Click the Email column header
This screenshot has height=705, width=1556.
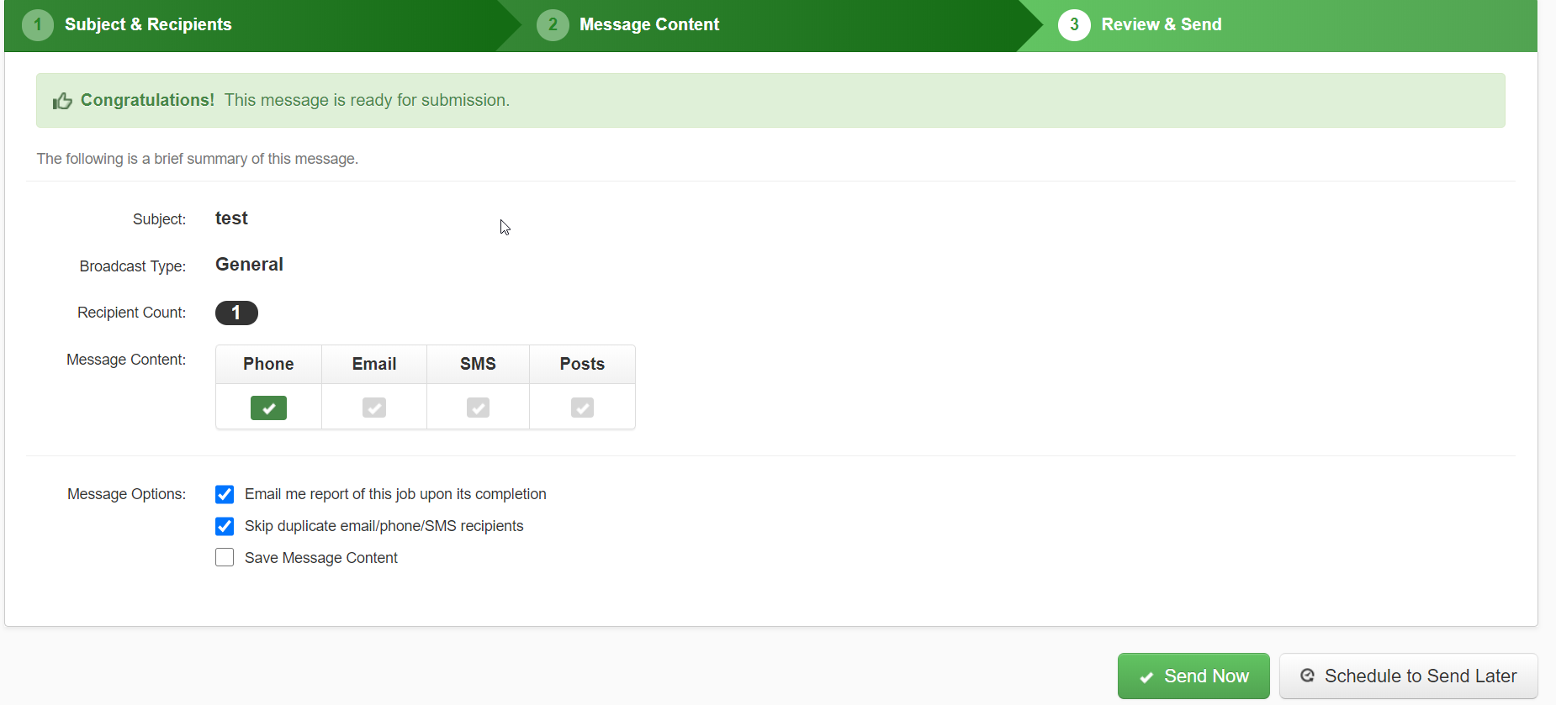pyautogui.click(x=374, y=364)
